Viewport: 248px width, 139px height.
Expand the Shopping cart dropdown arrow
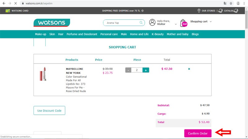[211, 22]
